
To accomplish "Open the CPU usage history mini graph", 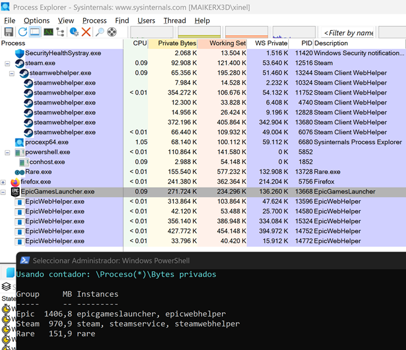I will [x=152, y=32].
